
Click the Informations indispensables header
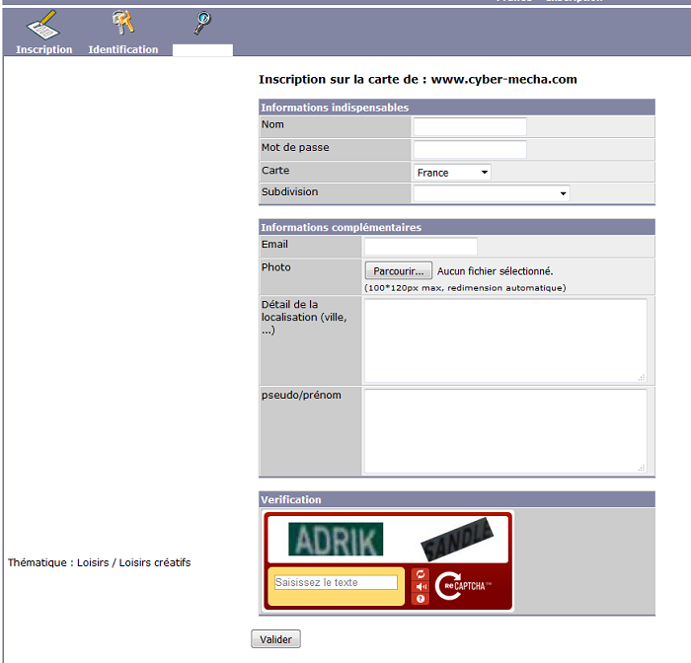click(457, 108)
